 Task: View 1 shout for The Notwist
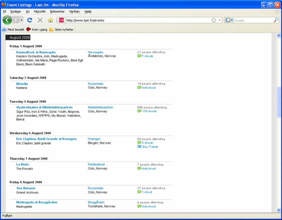coord(147,192)
